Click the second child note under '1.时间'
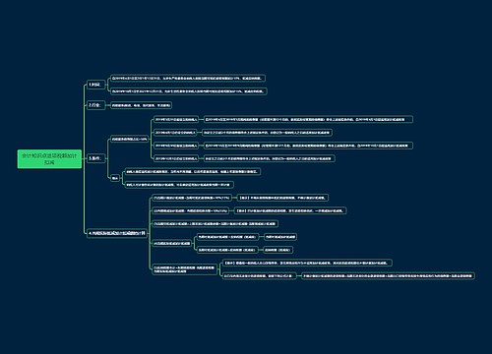The width and height of the screenshot is (492, 354). 189,91
